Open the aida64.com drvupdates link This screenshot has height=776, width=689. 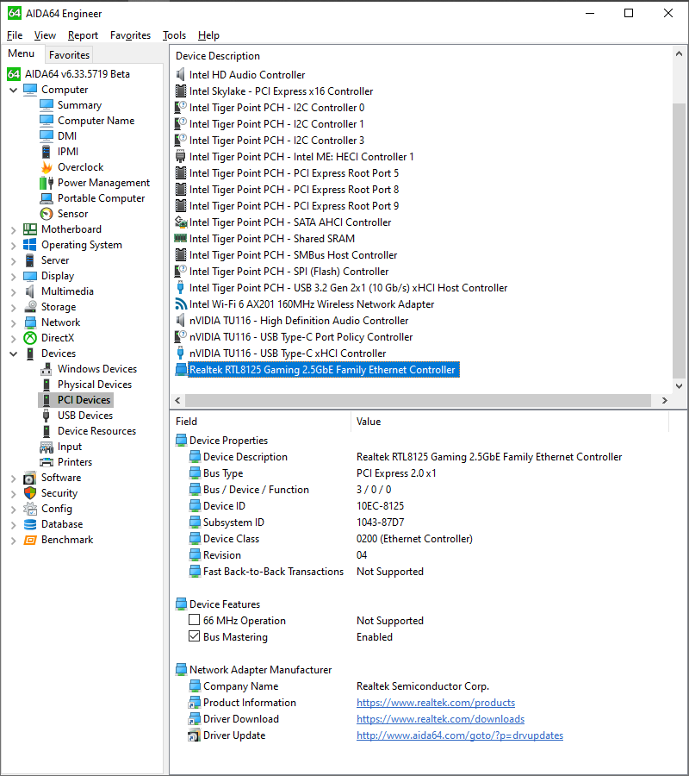(x=460, y=735)
